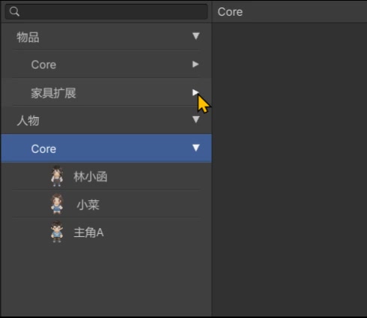Viewport: 367px width, 318px height.
Task: Expand the Core arrow under 物品
Action: [195, 64]
